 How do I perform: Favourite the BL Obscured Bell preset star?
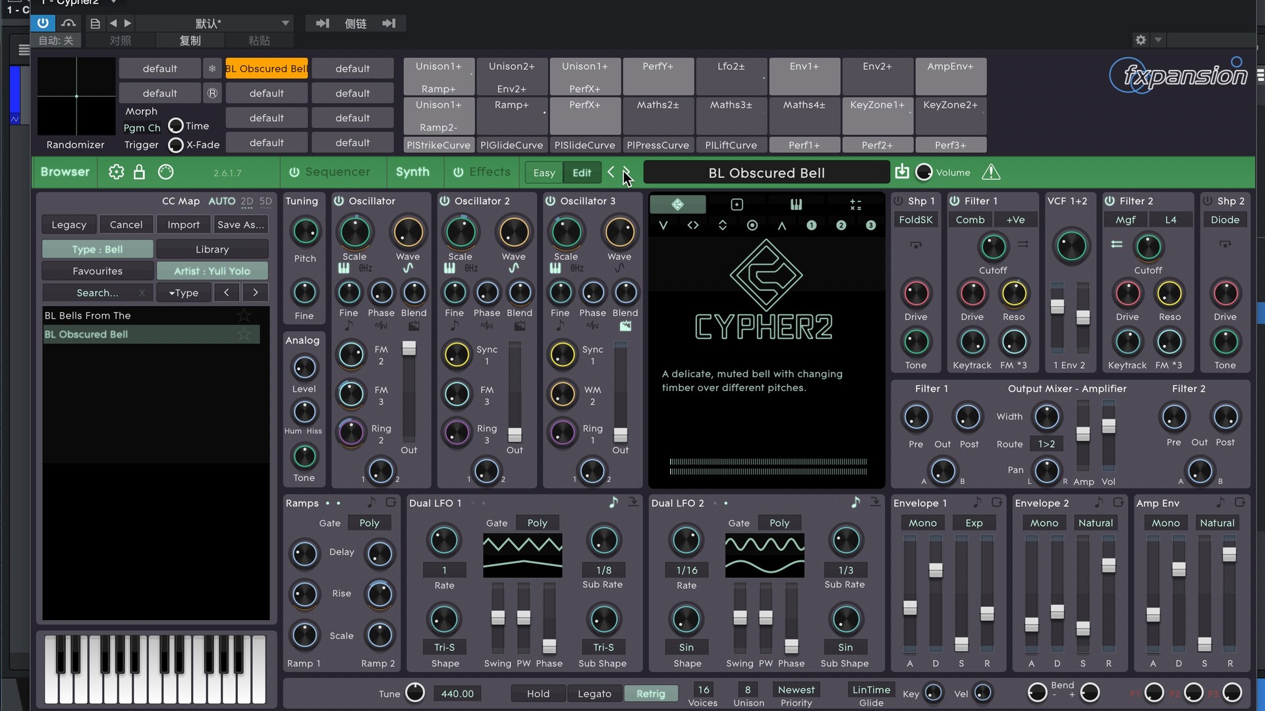pyautogui.click(x=244, y=334)
